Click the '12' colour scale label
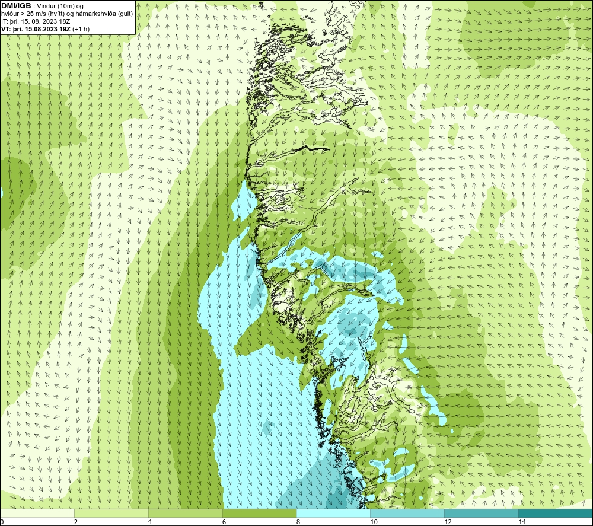Viewport: 593px width, 526px height. tap(448, 522)
